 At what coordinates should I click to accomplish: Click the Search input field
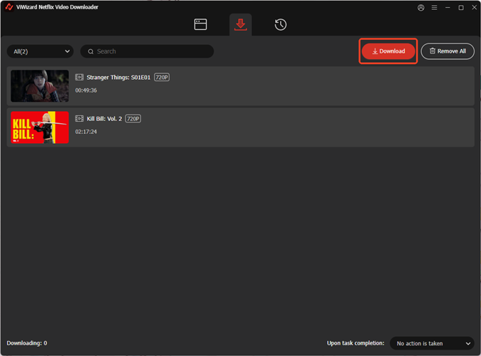coord(147,51)
